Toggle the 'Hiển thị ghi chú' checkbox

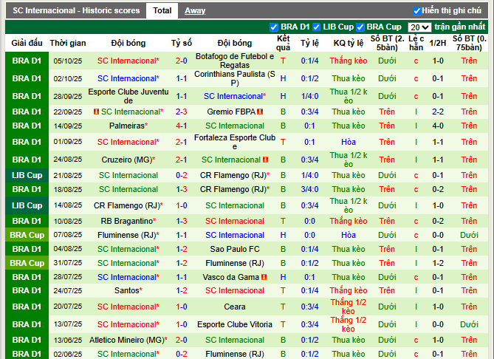click(417, 11)
